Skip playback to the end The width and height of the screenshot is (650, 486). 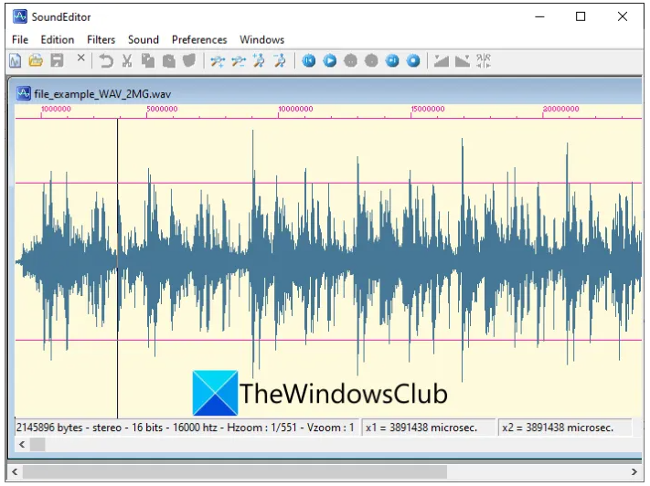point(392,61)
